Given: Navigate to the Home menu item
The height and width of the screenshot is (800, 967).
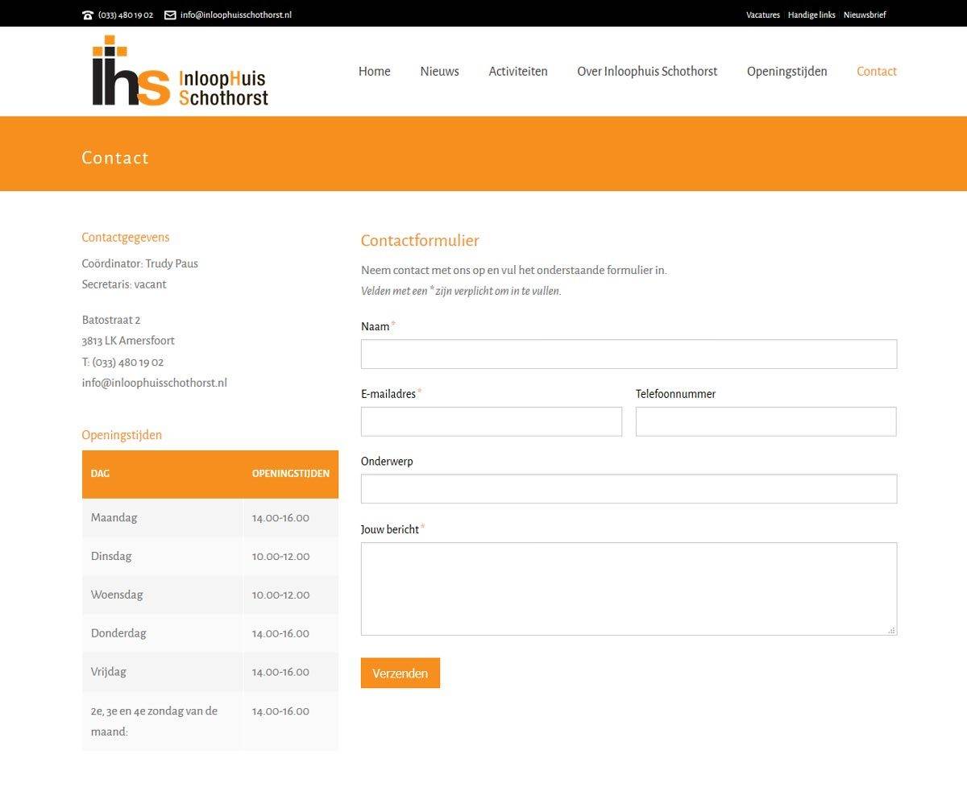Looking at the screenshot, I should (374, 71).
